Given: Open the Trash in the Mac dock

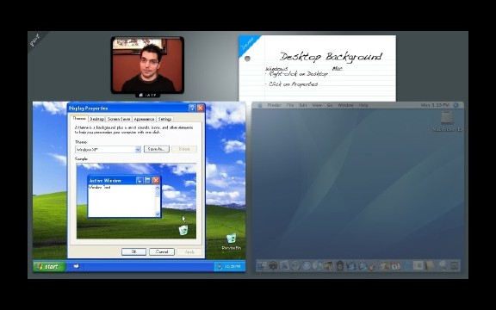Looking at the screenshot, I should 455,266.
